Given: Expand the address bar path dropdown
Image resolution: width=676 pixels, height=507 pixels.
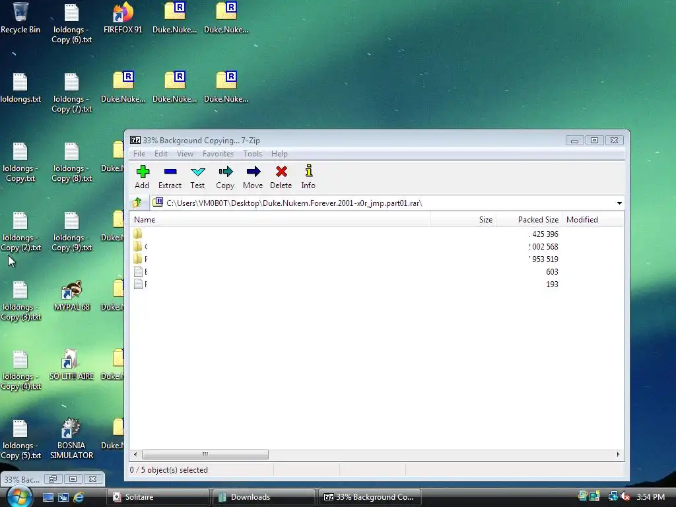Looking at the screenshot, I should 619,203.
